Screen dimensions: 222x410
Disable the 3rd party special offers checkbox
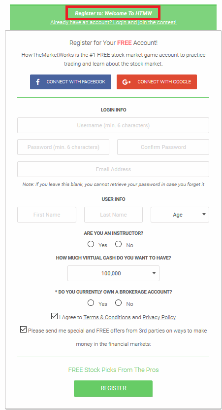(x=23, y=329)
